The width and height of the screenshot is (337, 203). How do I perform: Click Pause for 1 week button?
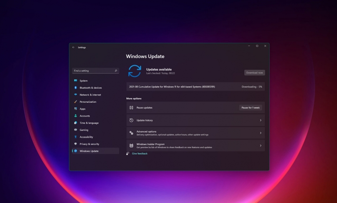251,108
